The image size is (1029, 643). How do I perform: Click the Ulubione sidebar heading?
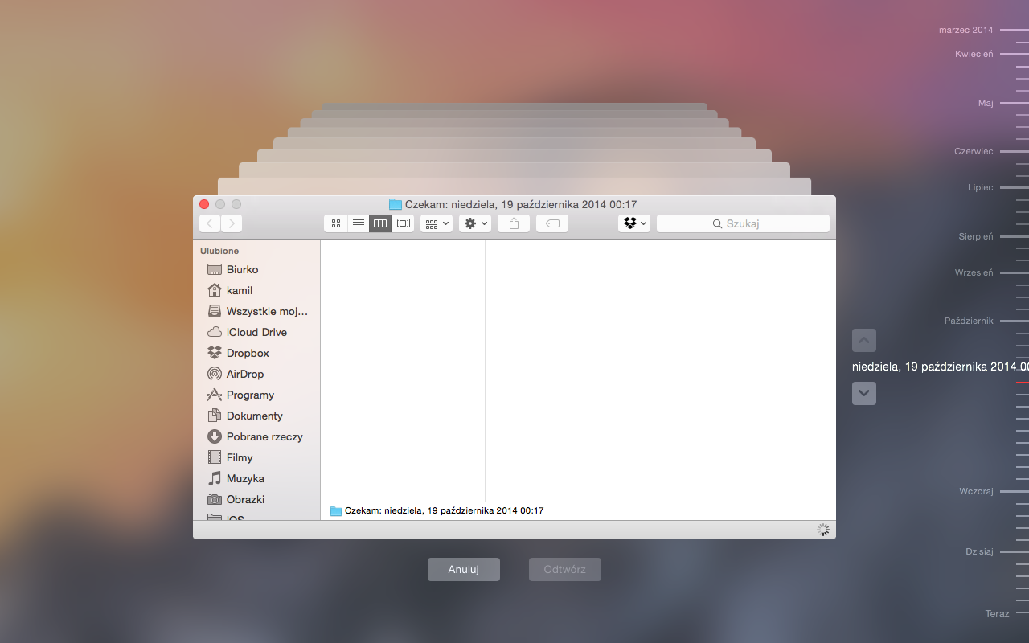pyautogui.click(x=219, y=251)
